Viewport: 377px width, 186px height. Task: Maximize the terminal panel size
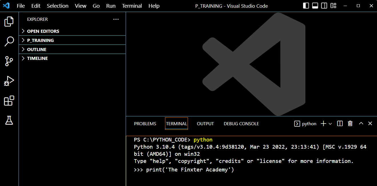tap(361, 124)
